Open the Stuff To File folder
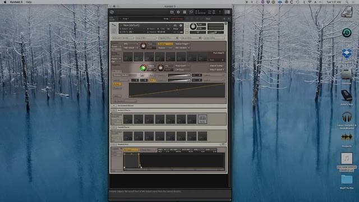359x202 pixels. (347, 180)
